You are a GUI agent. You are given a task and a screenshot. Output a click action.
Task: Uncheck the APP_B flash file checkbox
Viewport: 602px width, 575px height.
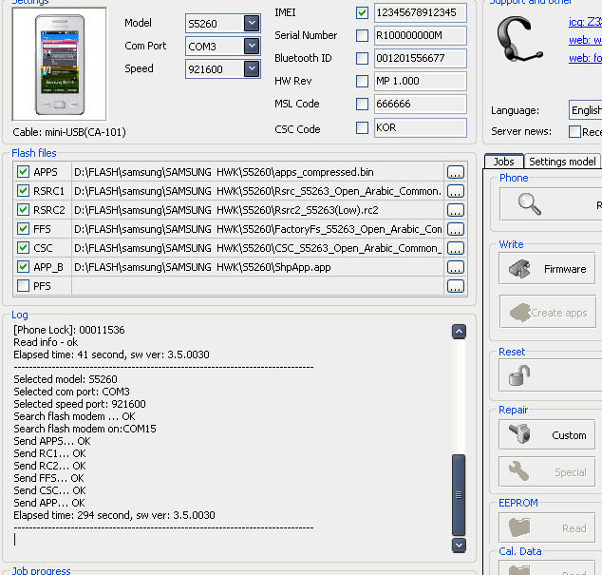click(x=23, y=267)
